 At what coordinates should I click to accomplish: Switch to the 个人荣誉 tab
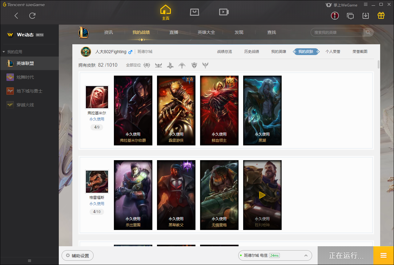click(x=333, y=52)
